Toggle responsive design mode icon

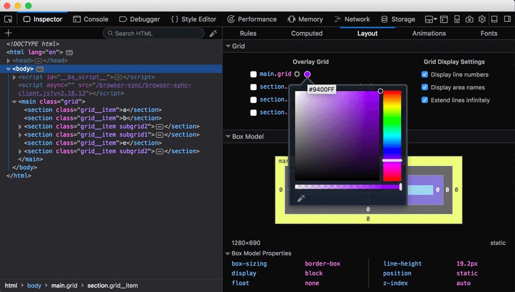[x=457, y=19]
